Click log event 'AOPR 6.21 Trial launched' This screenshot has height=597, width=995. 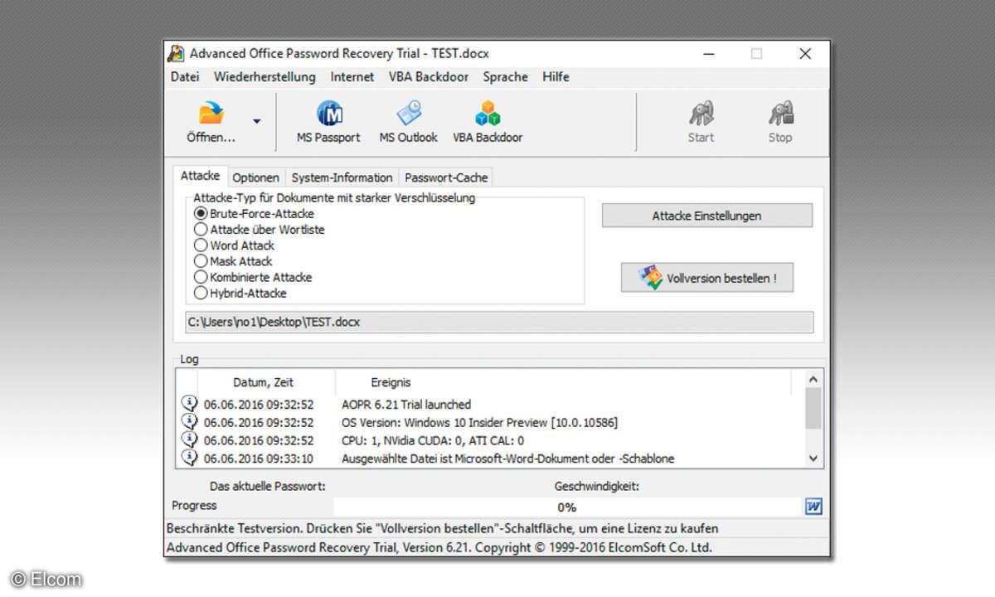point(406,405)
